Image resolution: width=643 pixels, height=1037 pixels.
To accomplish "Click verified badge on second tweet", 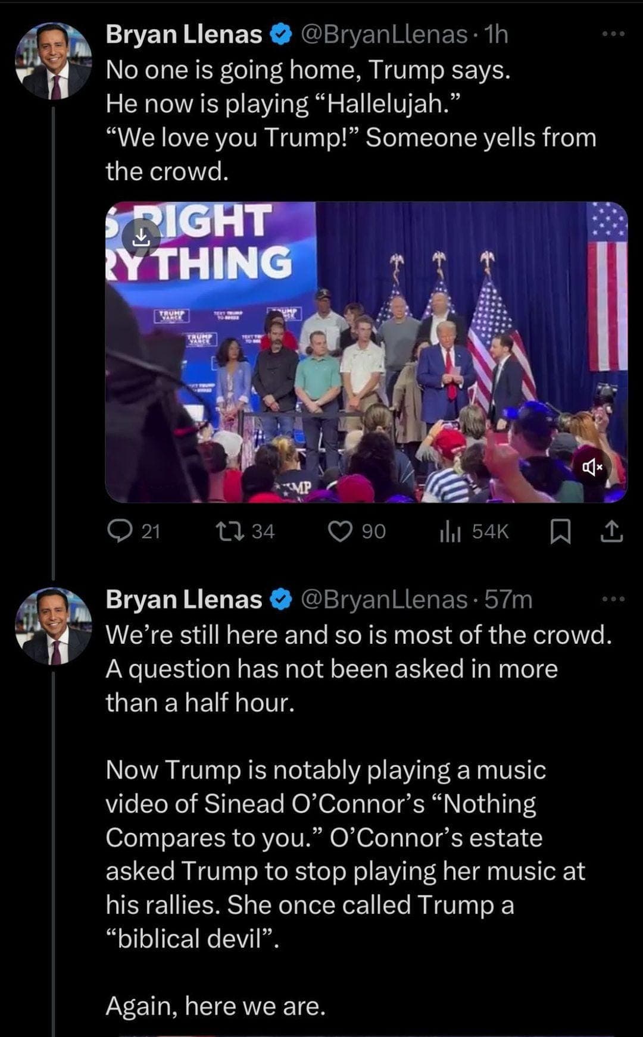I will [x=280, y=600].
